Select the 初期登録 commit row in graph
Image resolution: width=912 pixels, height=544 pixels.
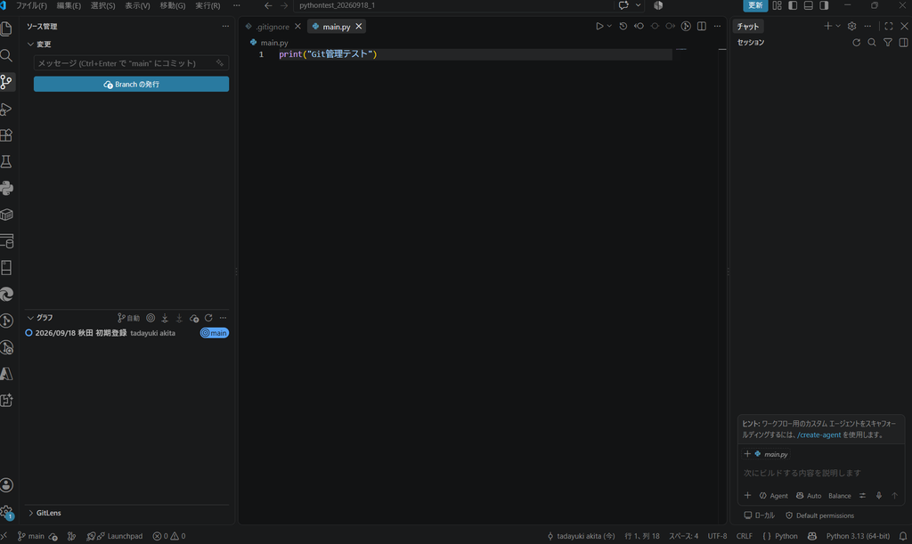(126, 333)
